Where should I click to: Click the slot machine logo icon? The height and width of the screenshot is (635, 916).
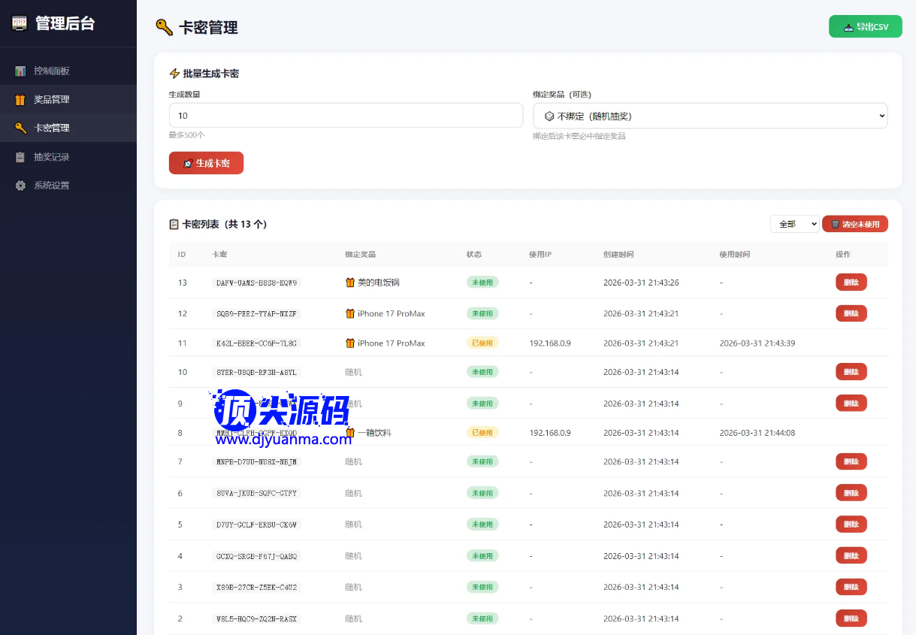(x=20, y=23)
